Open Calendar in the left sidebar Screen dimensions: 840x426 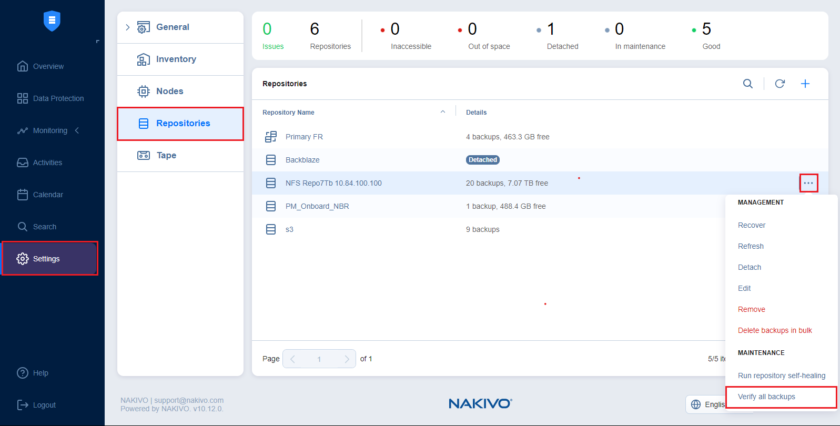[x=48, y=195]
